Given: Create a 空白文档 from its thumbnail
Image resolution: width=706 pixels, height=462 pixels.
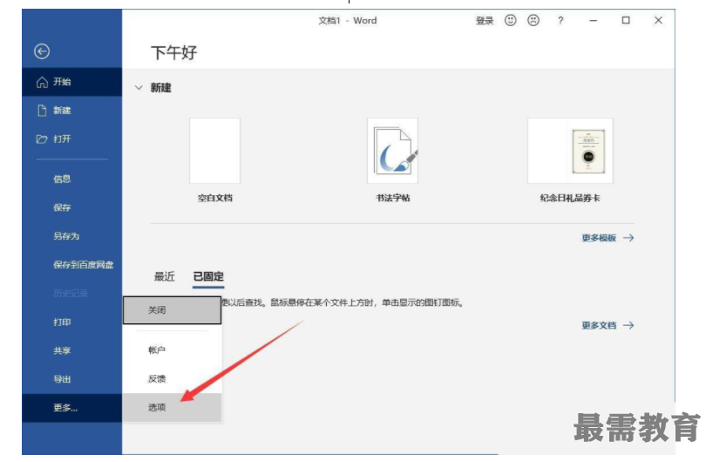Looking at the screenshot, I should click(x=214, y=151).
